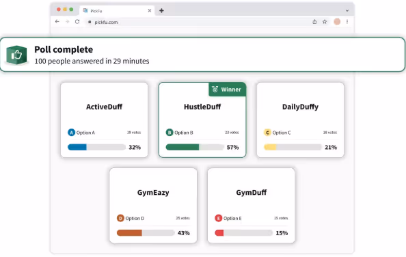
Task: Click the 57% value on HustleDuff
Action: (x=232, y=147)
